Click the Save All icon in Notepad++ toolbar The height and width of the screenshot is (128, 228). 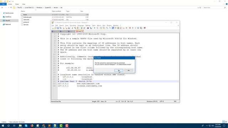61,28
